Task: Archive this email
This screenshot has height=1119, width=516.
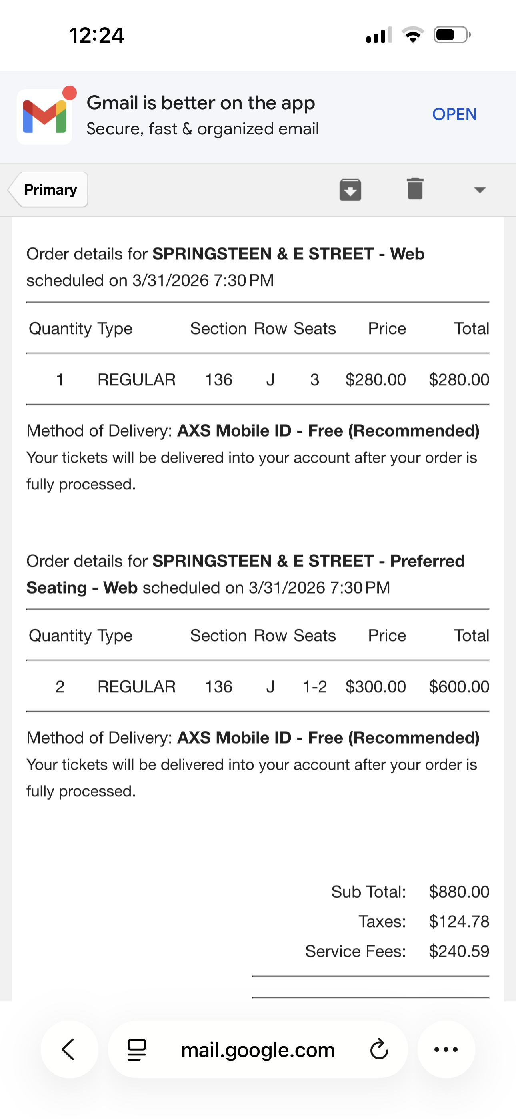Action: [350, 189]
